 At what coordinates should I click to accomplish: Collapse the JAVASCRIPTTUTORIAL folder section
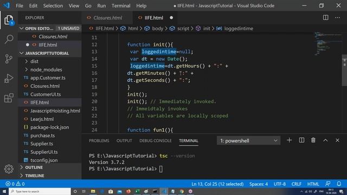click(22, 53)
